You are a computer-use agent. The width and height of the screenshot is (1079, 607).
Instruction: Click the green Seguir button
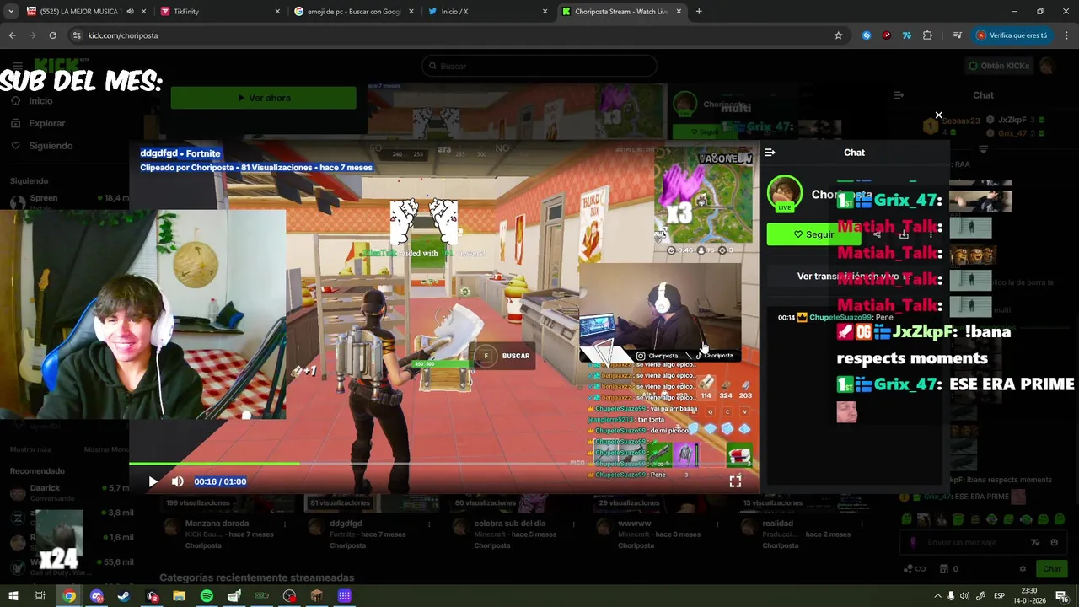tap(813, 234)
